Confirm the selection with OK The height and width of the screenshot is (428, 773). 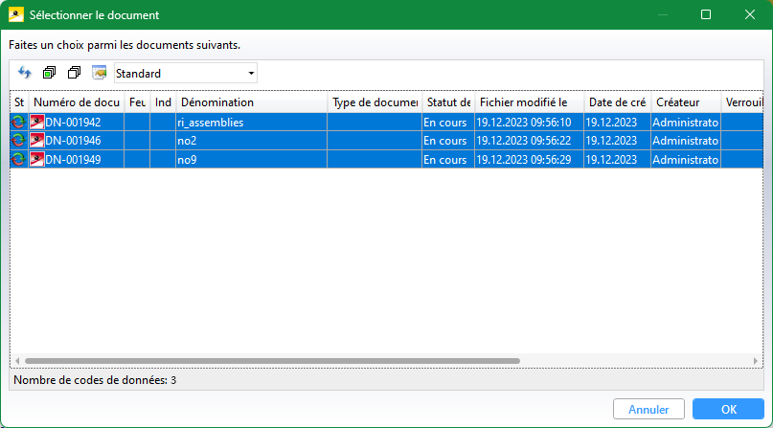pos(727,409)
